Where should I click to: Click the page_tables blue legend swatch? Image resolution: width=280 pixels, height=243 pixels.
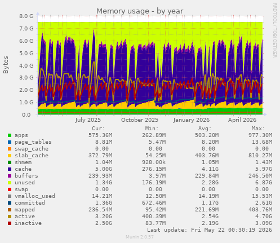10,142
